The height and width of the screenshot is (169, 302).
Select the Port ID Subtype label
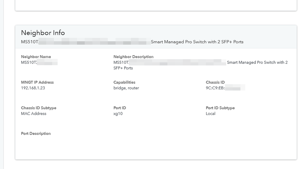pos(220,108)
